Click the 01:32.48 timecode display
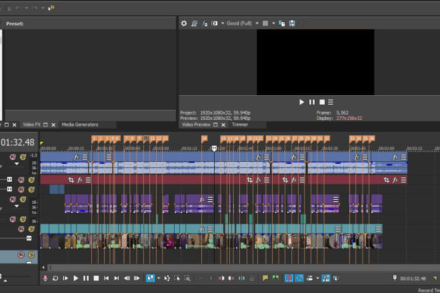This screenshot has width=440, height=293. click(x=17, y=143)
